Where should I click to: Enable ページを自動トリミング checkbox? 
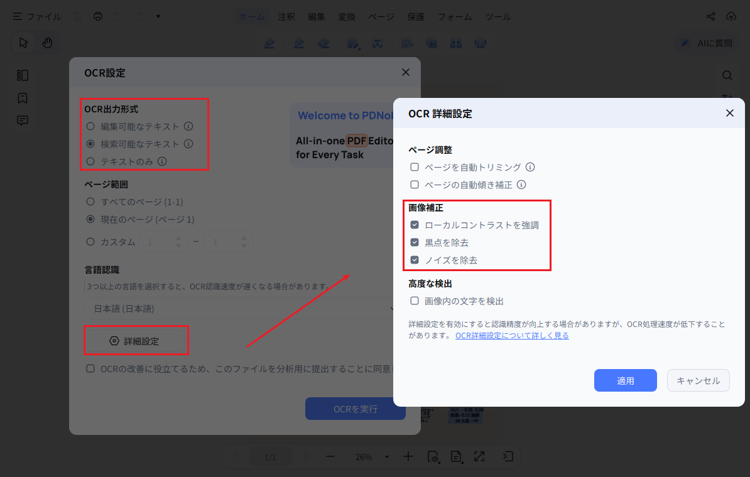(x=415, y=167)
